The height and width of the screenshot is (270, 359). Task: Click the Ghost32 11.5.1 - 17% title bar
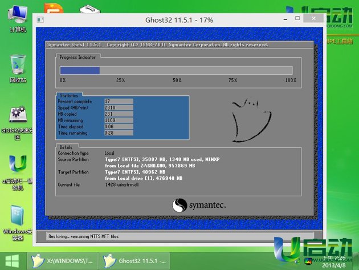(x=179, y=20)
